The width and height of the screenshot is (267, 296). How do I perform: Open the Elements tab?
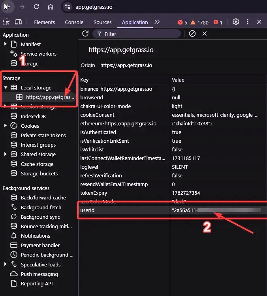[45, 22]
